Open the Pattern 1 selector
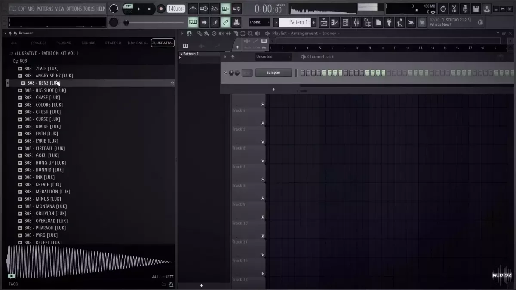 click(x=295, y=22)
